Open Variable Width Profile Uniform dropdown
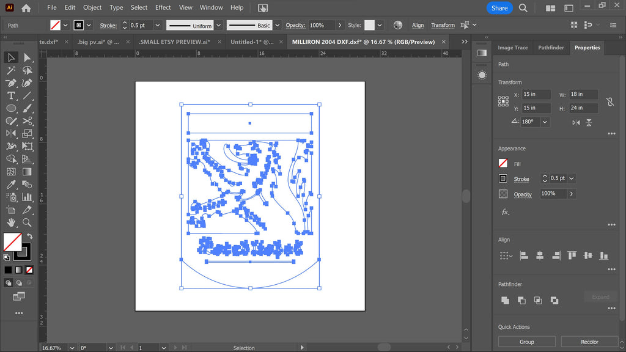The image size is (626, 352). [x=219, y=25]
